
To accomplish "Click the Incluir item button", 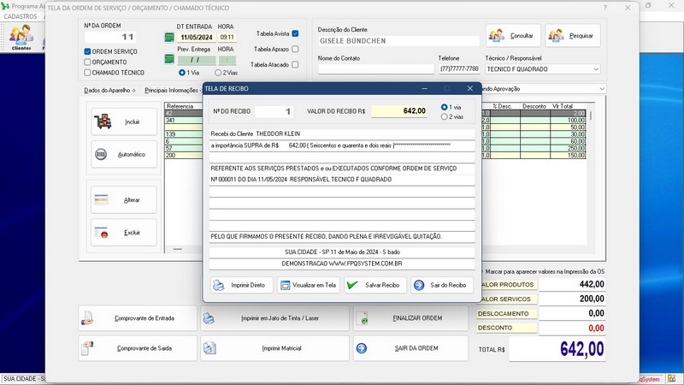I will 124,121.
